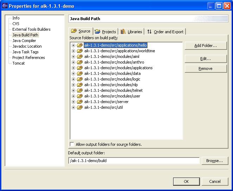Expand the src/applications/worldtime tree node

pyautogui.click(x=74, y=51)
